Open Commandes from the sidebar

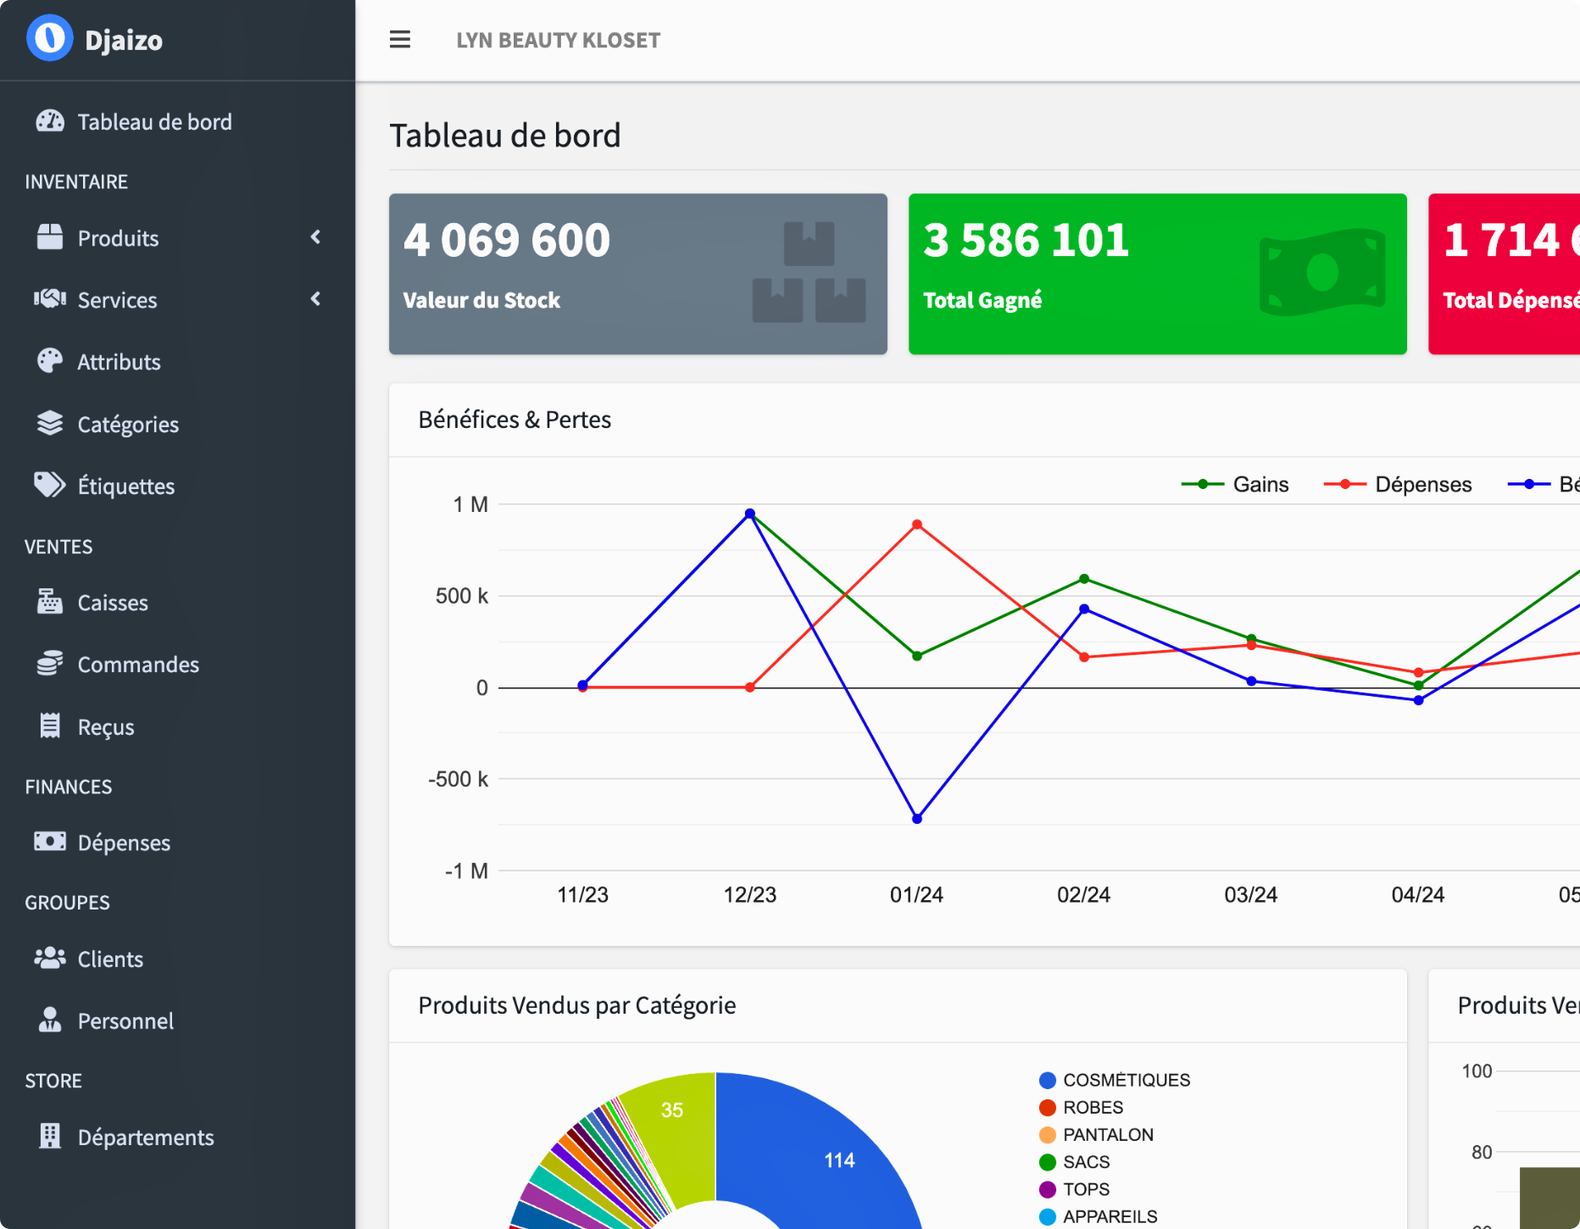point(138,665)
